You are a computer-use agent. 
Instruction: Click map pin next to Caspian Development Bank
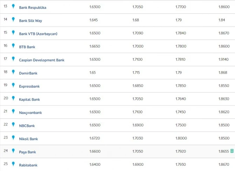tap(13, 59)
